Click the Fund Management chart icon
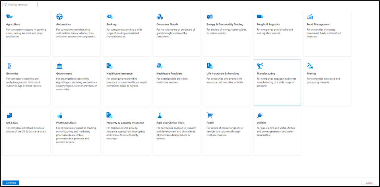The width and height of the screenshot is (380, 187). [x=310, y=17]
